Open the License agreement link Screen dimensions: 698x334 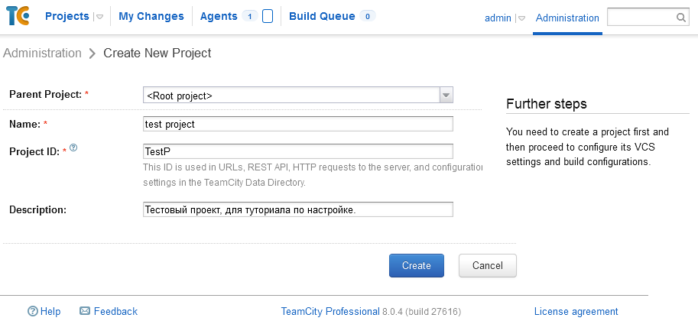(x=576, y=311)
